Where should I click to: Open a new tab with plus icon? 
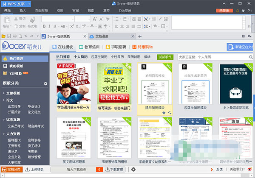pos(140,36)
